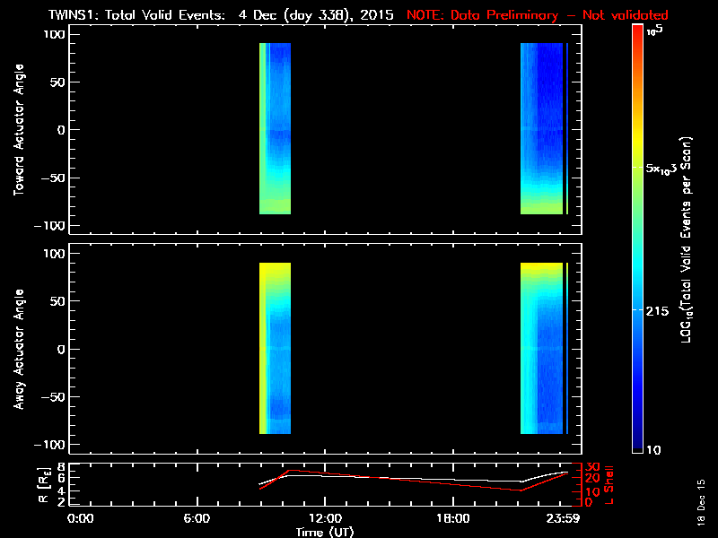Click the late-evening data block in Toward panel
Screen dimensions: 718x538
pyautogui.click(x=542, y=128)
